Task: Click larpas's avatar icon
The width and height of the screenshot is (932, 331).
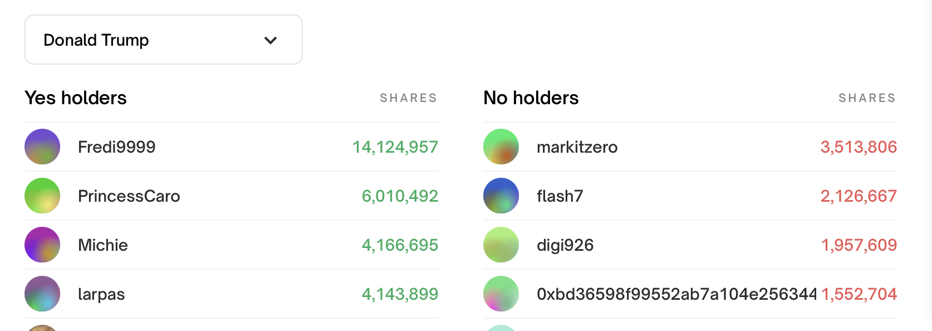Action: click(42, 294)
